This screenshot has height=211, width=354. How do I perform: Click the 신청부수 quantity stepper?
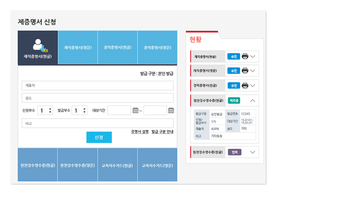[x=50, y=110]
